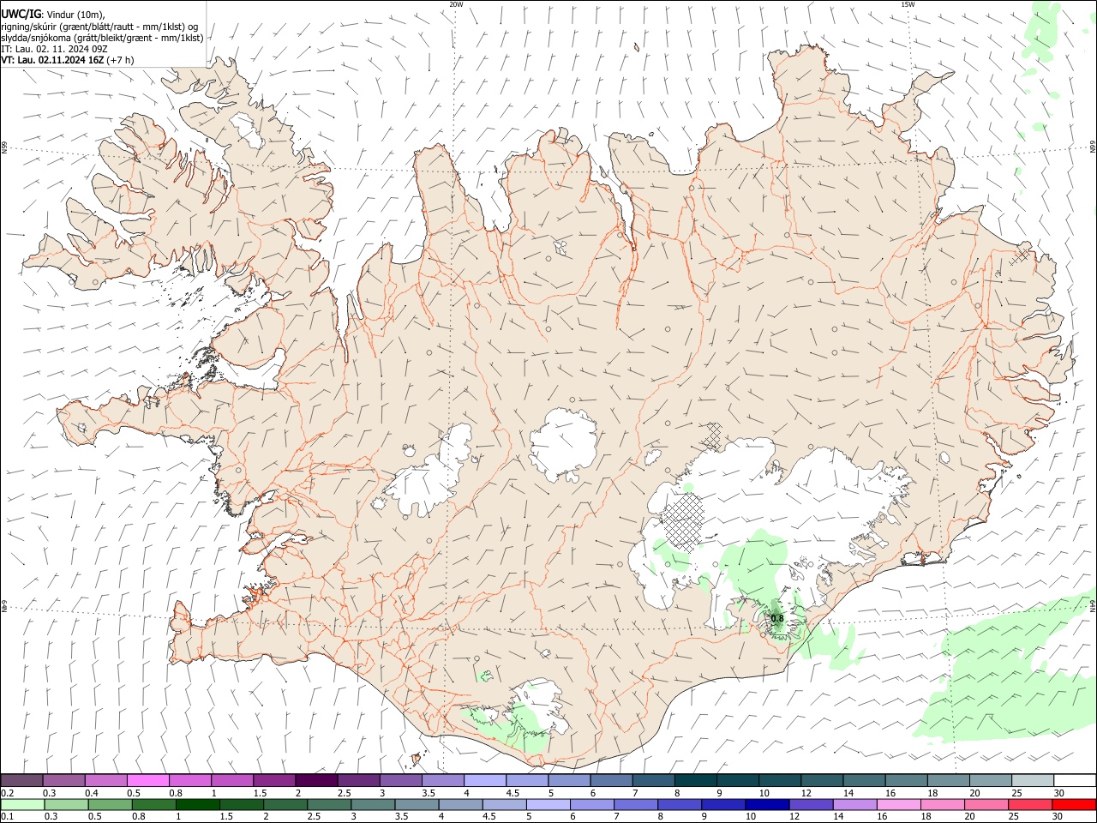Click the UWC/IG title text
Image resolution: width=1097 pixels, height=823 pixels.
tap(21, 14)
